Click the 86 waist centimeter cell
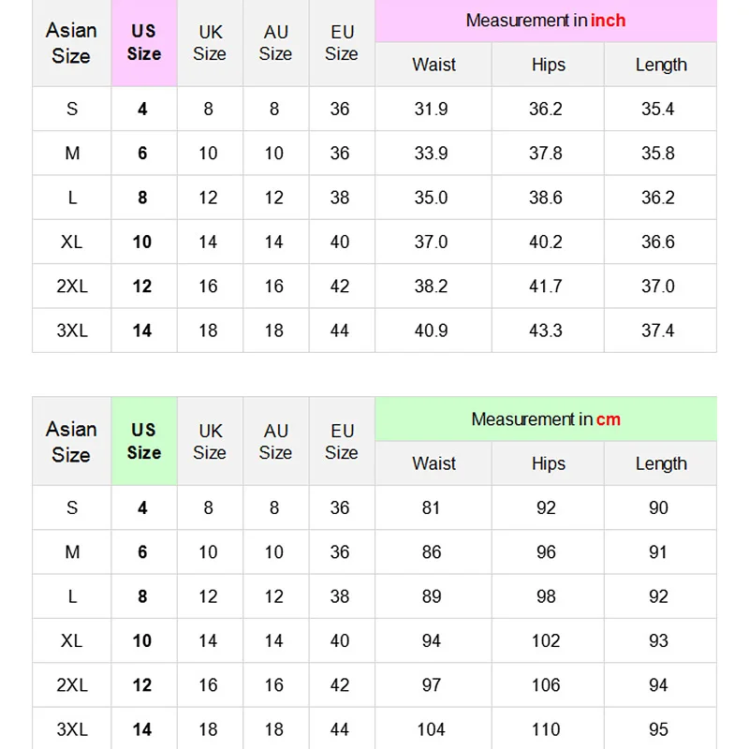 pyautogui.click(x=432, y=552)
